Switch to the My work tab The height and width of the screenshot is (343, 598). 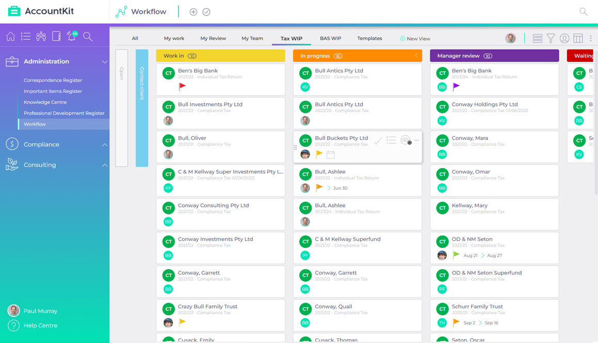pyautogui.click(x=174, y=38)
